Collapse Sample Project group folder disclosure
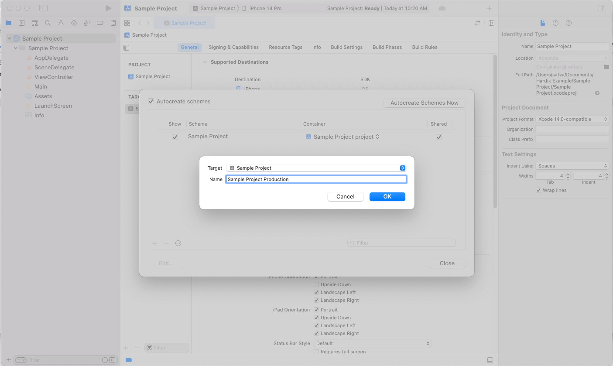Image resolution: width=613 pixels, height=366 pixels. tap(16, 48)
